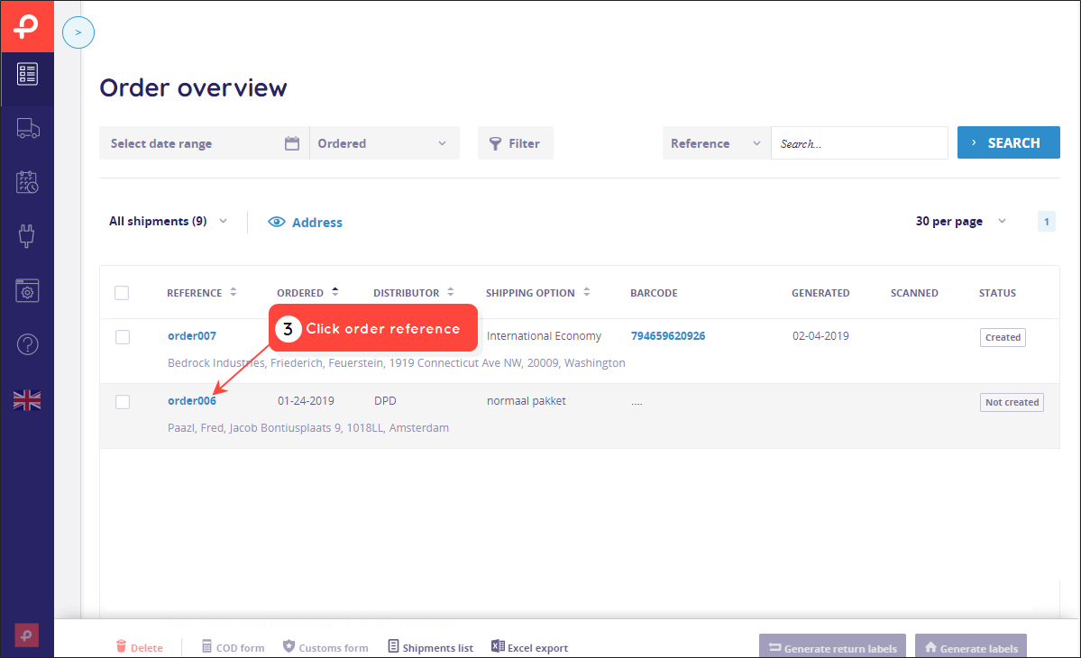The image size is (1081, 658).
Task: Open the shipments truck icon in sidebar
Action: click(28, 128)
